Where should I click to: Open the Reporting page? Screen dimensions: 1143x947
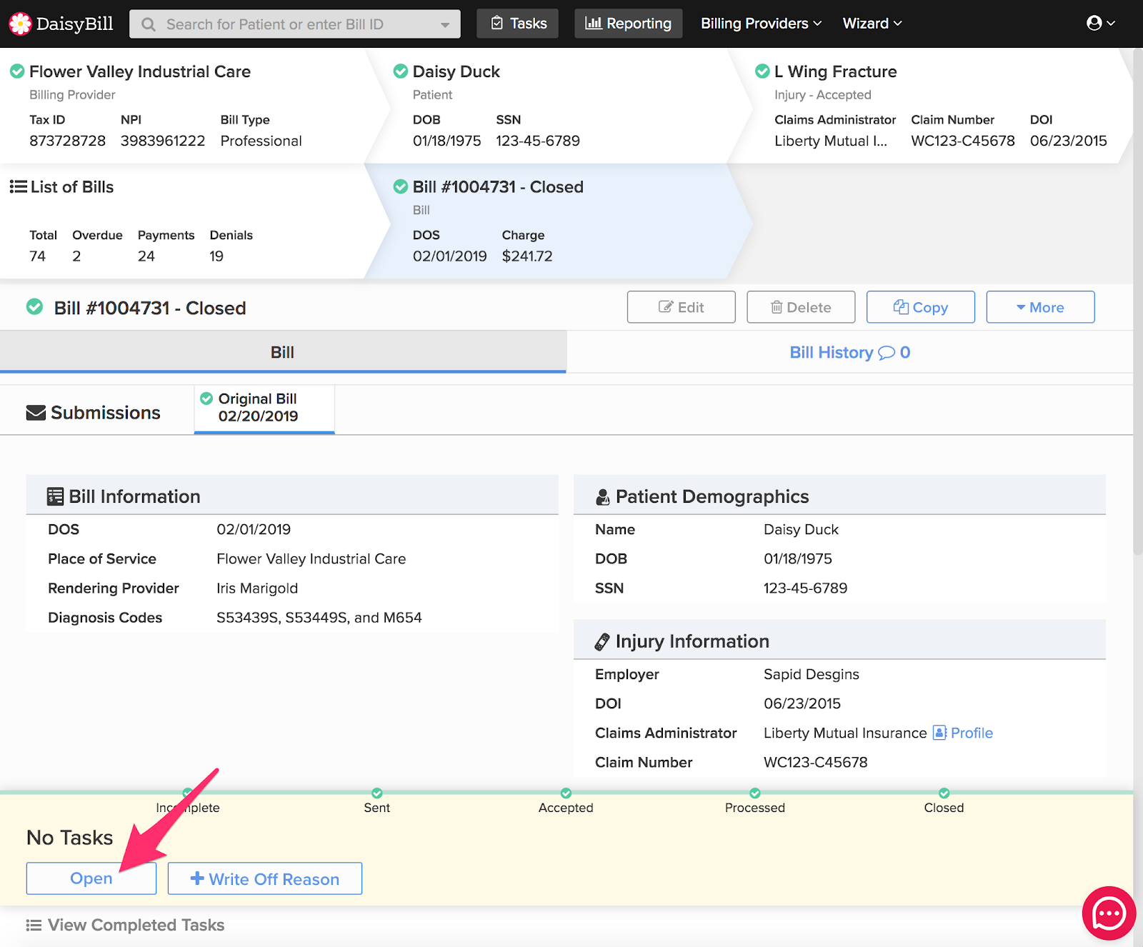point(628,24)
